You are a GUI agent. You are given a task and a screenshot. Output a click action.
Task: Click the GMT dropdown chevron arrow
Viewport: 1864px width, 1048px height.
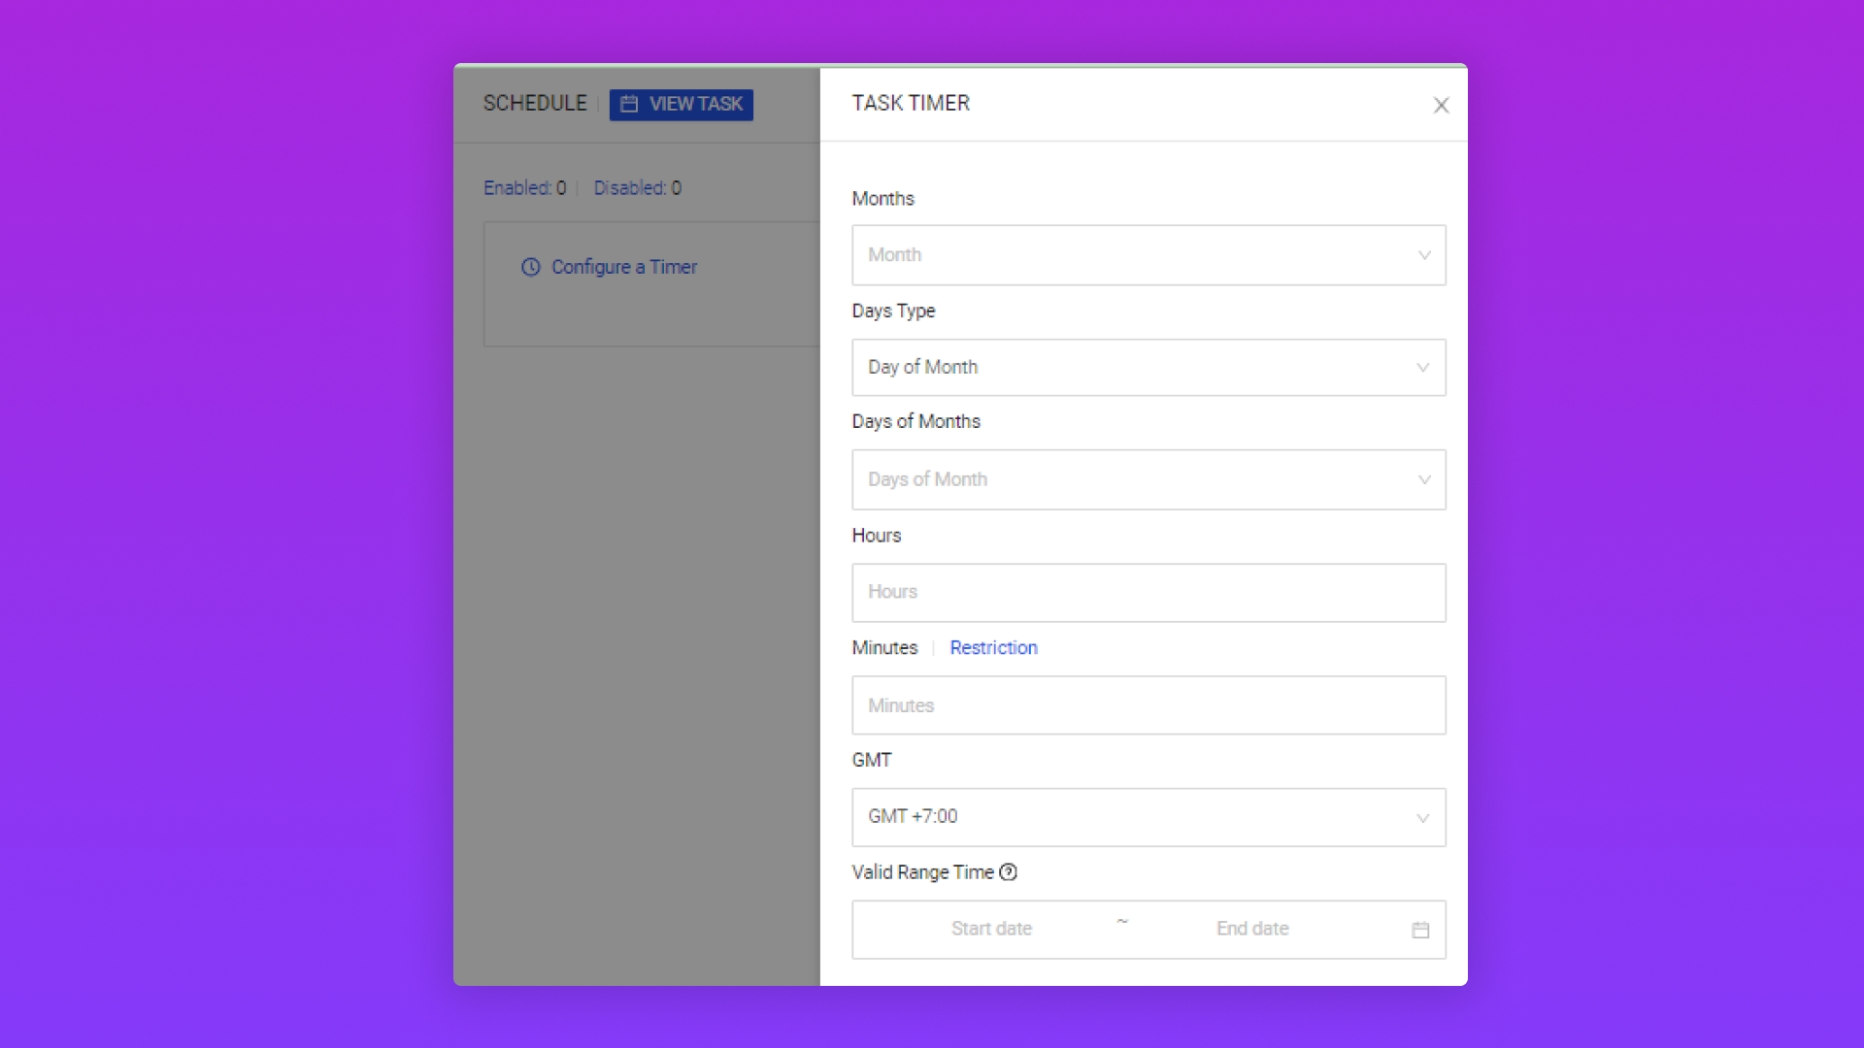coord(1422,818)
